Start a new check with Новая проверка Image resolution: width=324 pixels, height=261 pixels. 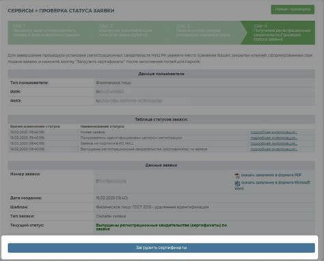point(293,10)
